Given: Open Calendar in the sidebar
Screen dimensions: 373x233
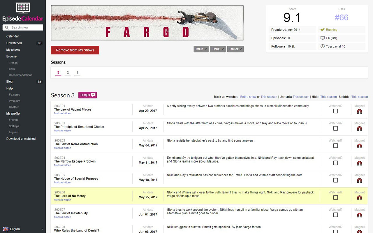Looking at the screenshot, I should (13, 36).
